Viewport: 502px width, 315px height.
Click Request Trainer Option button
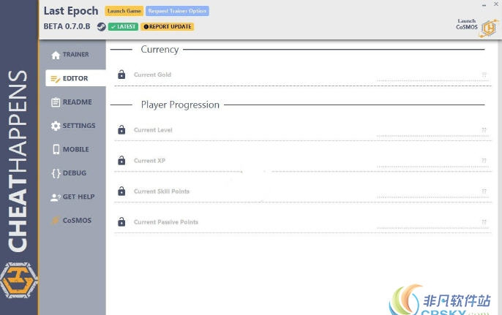(x=177, y=11)
